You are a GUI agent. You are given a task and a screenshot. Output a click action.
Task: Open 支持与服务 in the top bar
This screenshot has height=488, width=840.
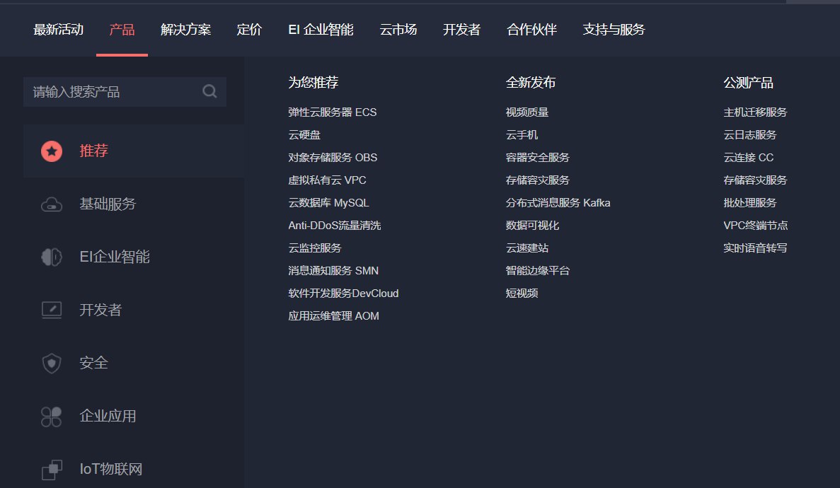pos(614,30)
